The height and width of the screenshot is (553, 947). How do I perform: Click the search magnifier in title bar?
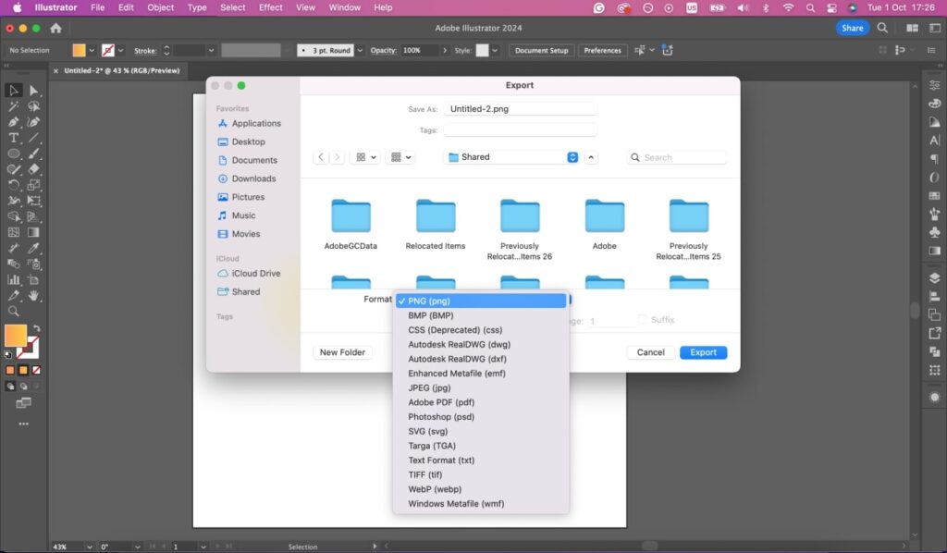pos(882,28)
